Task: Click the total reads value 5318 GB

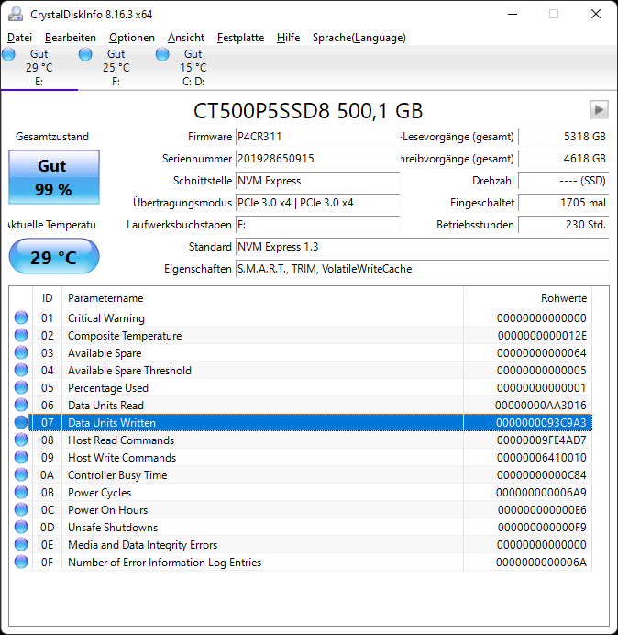Action: click(x=563, y=137)
